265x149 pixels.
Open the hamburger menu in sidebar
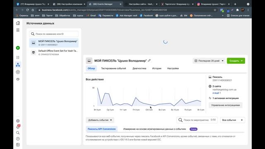(x=18, y=30)
